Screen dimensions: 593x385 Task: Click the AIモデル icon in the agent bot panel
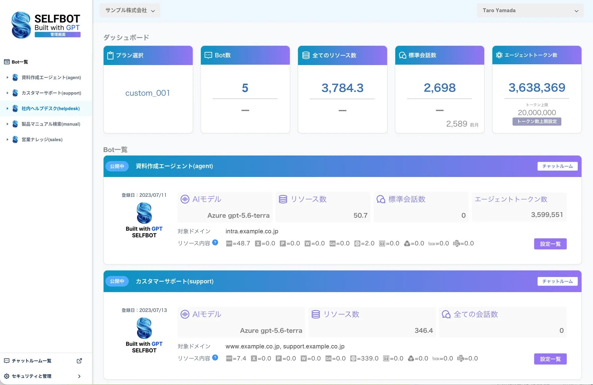click(x=185, y=199)
